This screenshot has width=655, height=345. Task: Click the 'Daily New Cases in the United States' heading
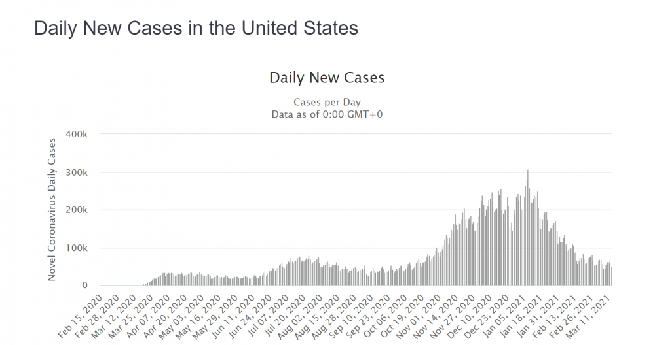pyautogui.click(x=196, y=28)
